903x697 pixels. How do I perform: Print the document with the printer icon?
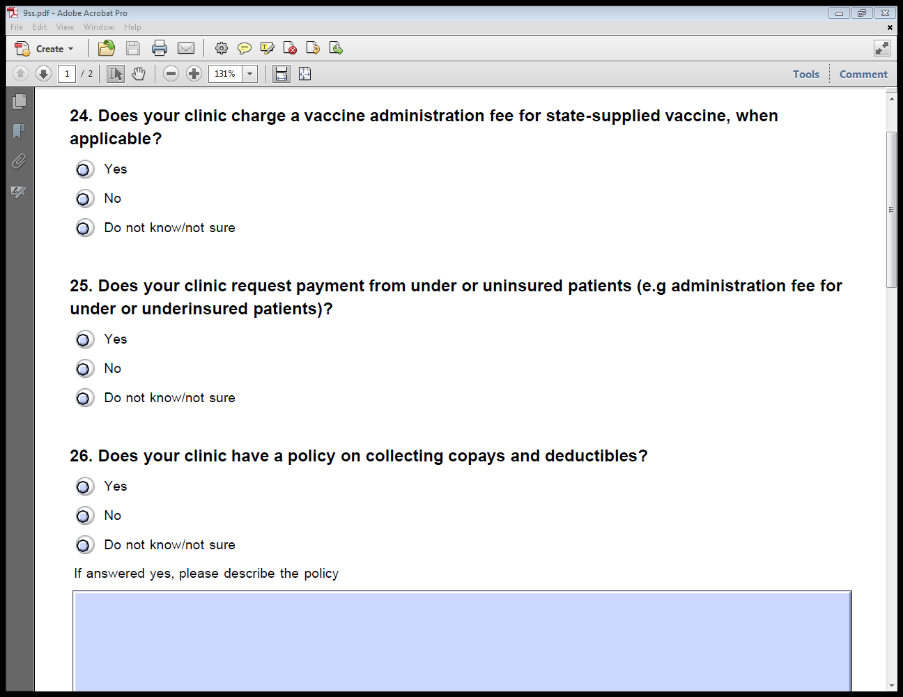160,48
